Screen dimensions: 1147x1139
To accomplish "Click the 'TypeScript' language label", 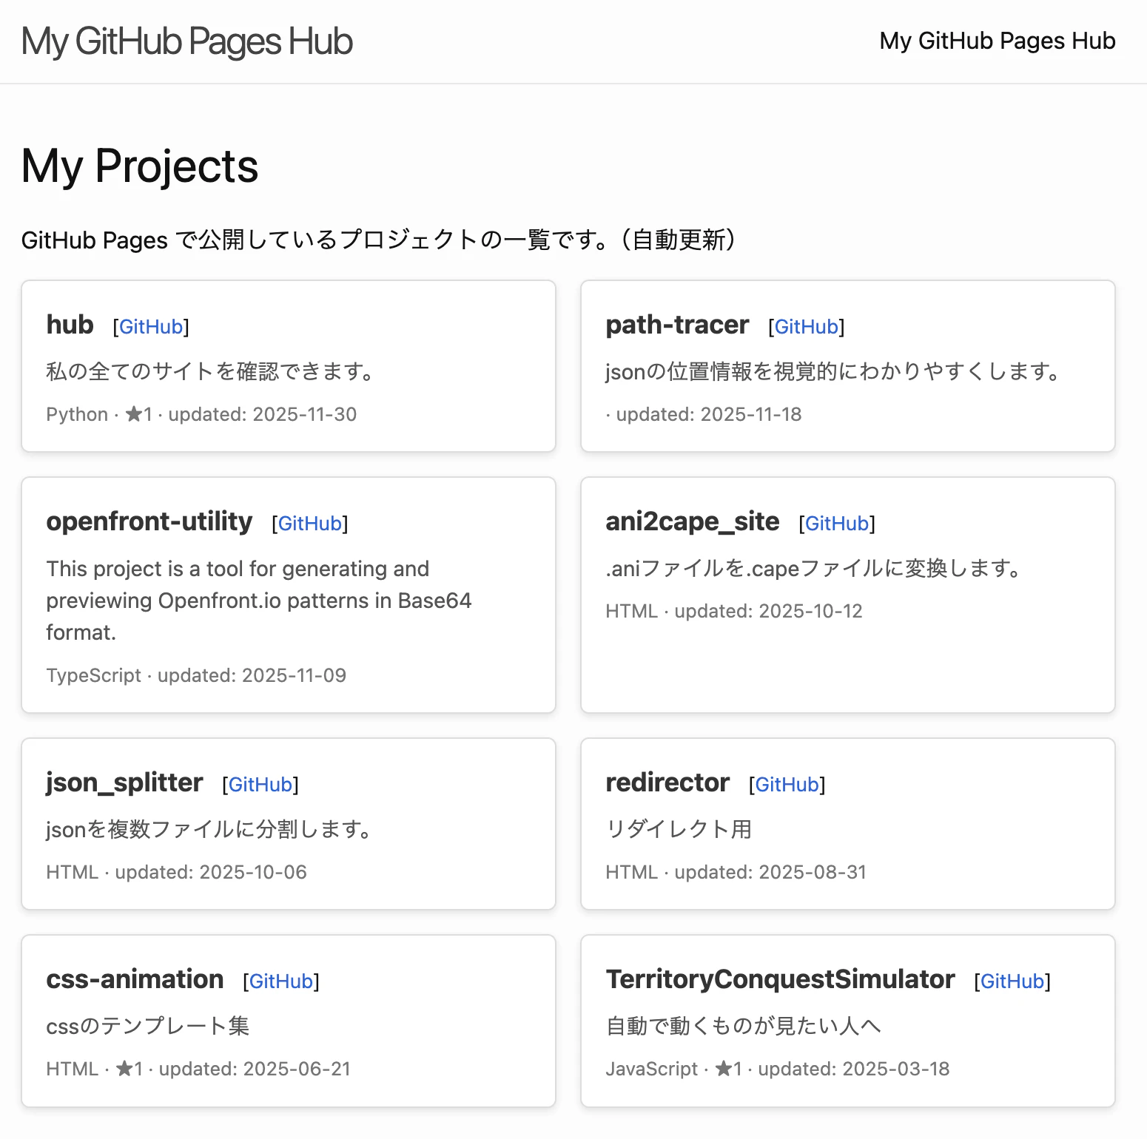I will [x=93, y=675].
